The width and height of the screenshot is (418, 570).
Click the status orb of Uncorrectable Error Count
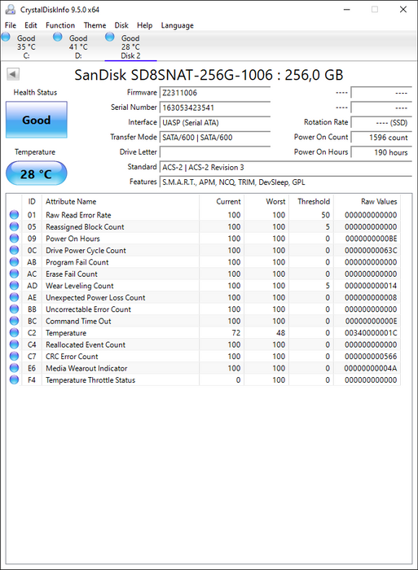click(x=14, y=309)
